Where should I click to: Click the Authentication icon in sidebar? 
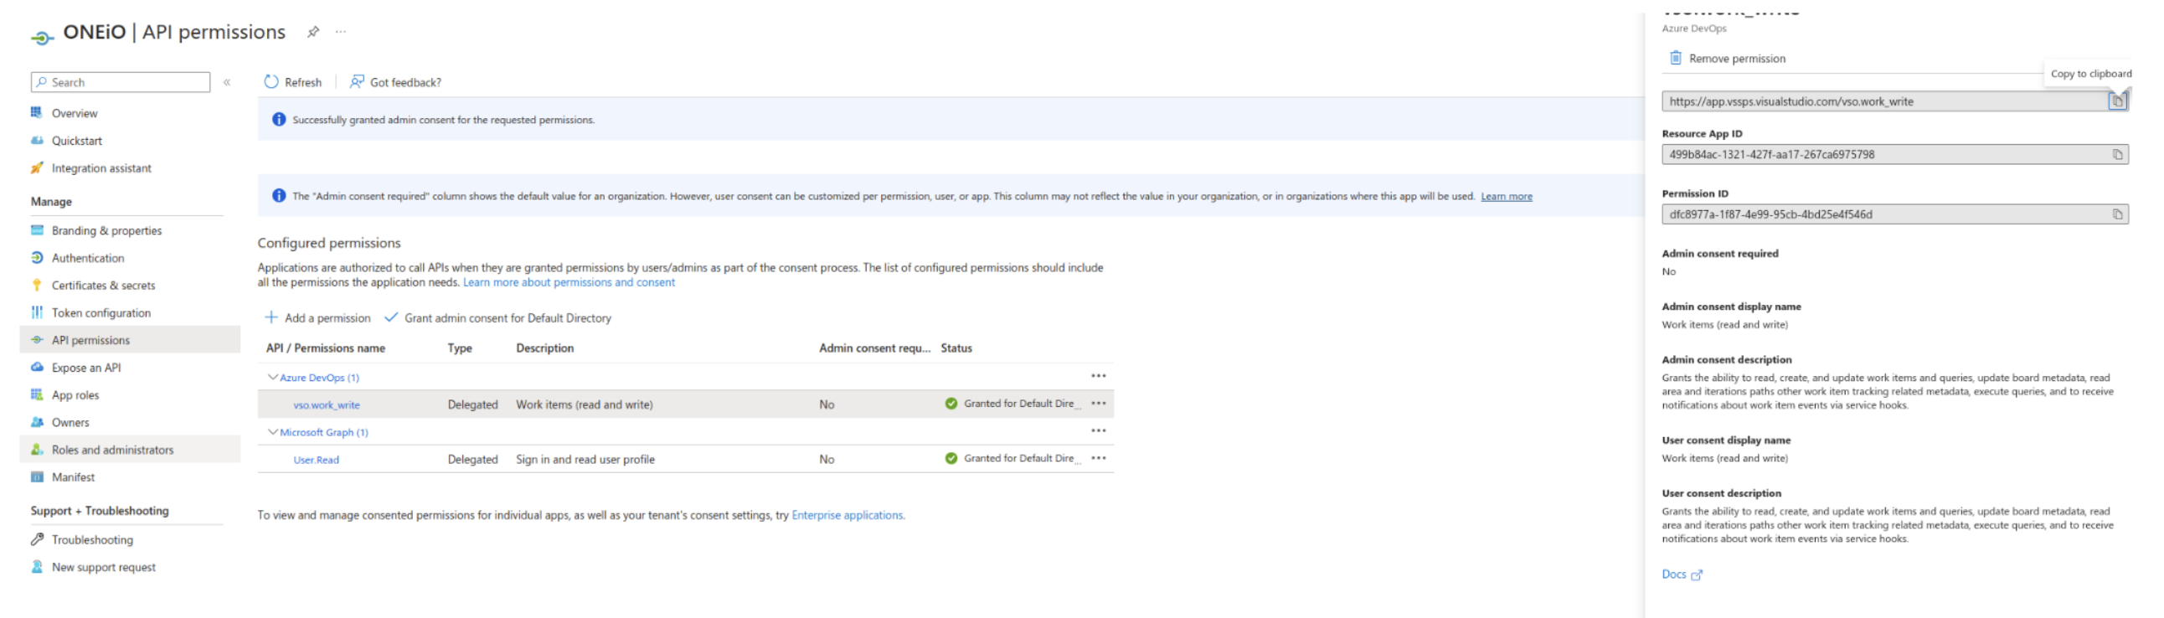[37, 258]
